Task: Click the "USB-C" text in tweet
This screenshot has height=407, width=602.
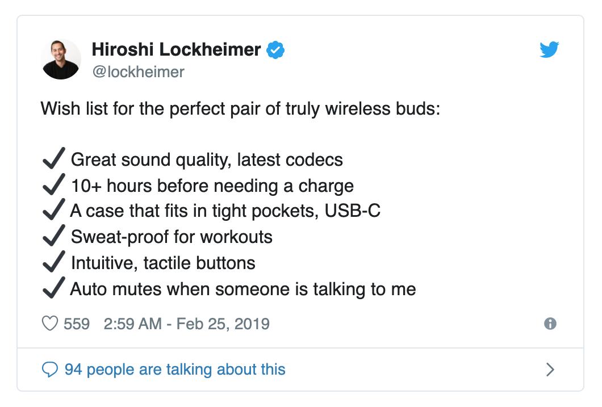Action: pos(352,211)
